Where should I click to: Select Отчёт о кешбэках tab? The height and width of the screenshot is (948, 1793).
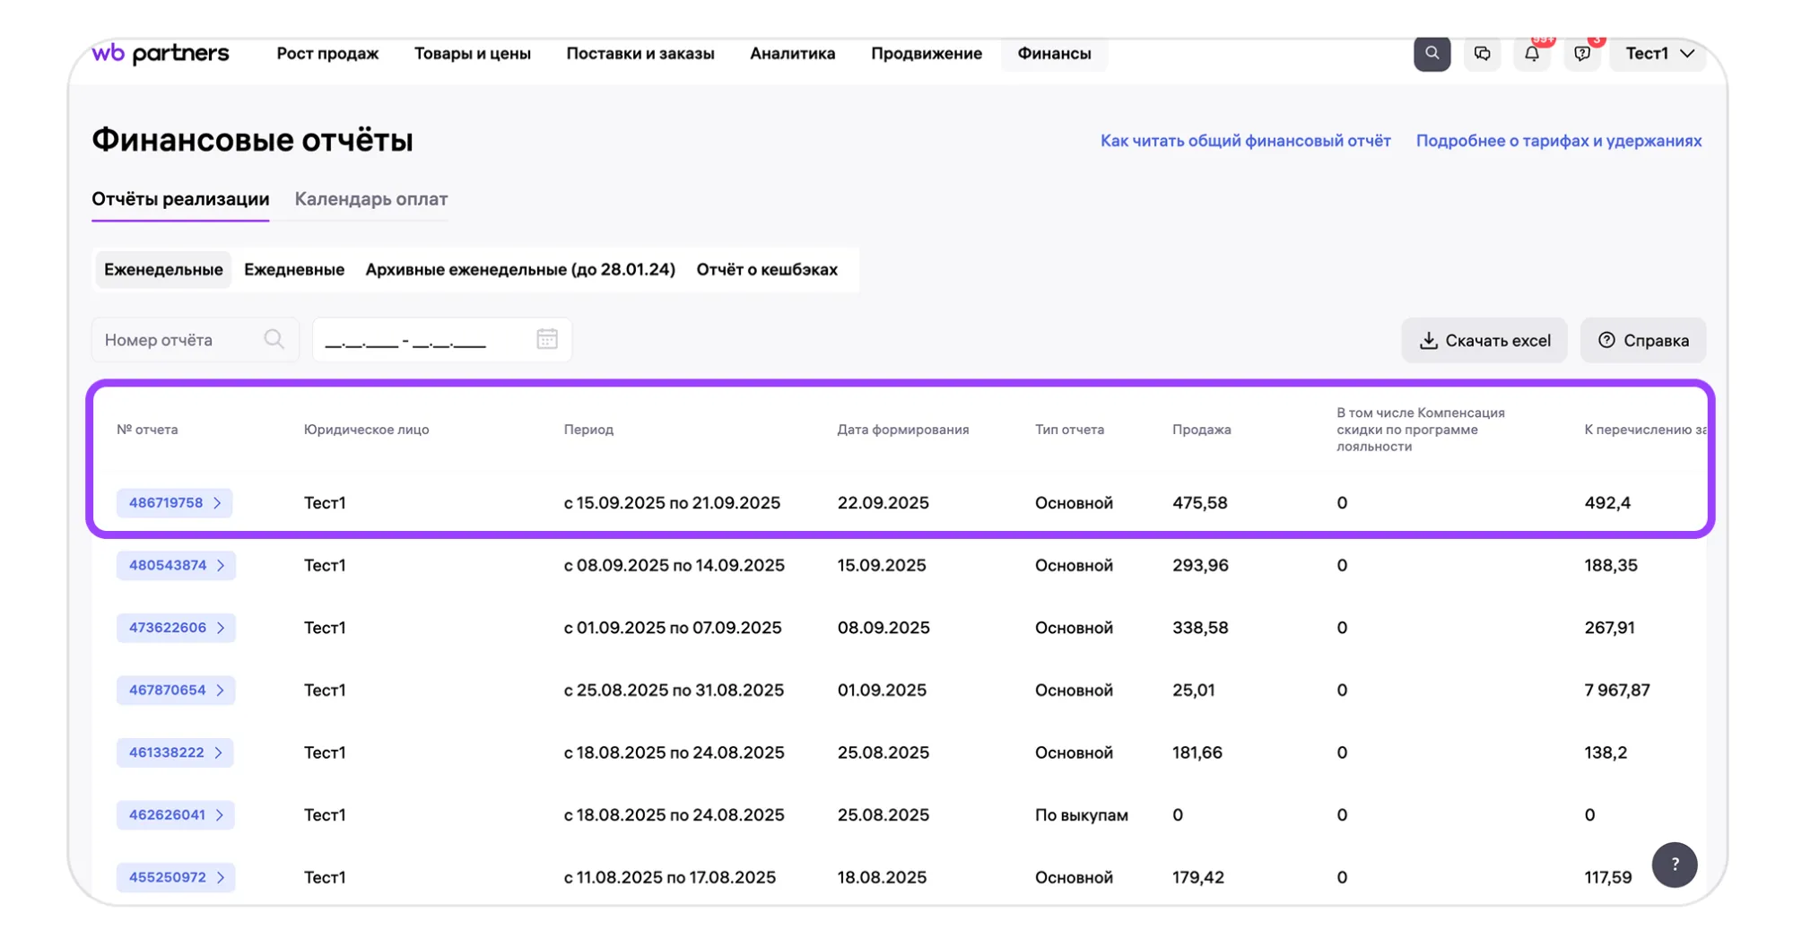[767, 270]
